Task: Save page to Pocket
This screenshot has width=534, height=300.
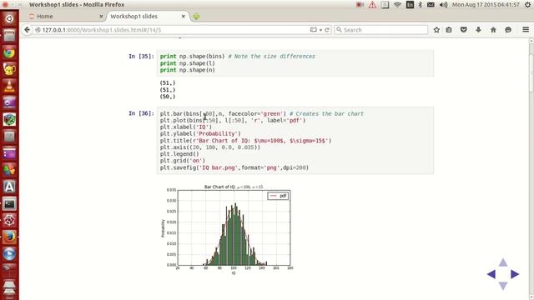Action: click(464, 30)
